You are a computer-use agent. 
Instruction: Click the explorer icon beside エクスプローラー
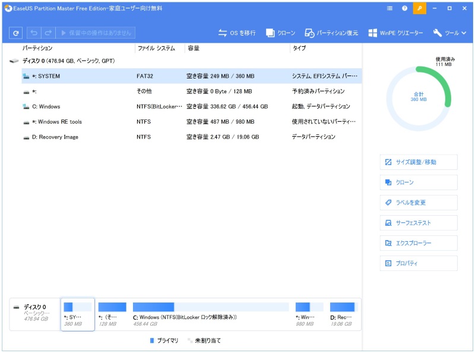click(x=388, y=243)
